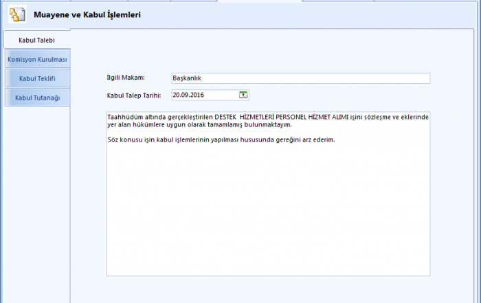The height and width of the screenshot is (303, 481).
Task: Switch to the Kabul Talebi tab
Action: tap(36, 41)
